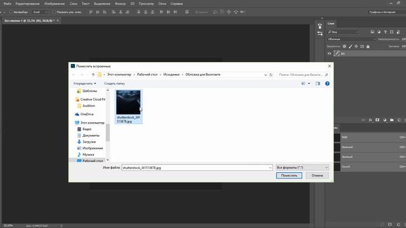Open the Редактирование menu
406x228 pixels.
point(27,4)
